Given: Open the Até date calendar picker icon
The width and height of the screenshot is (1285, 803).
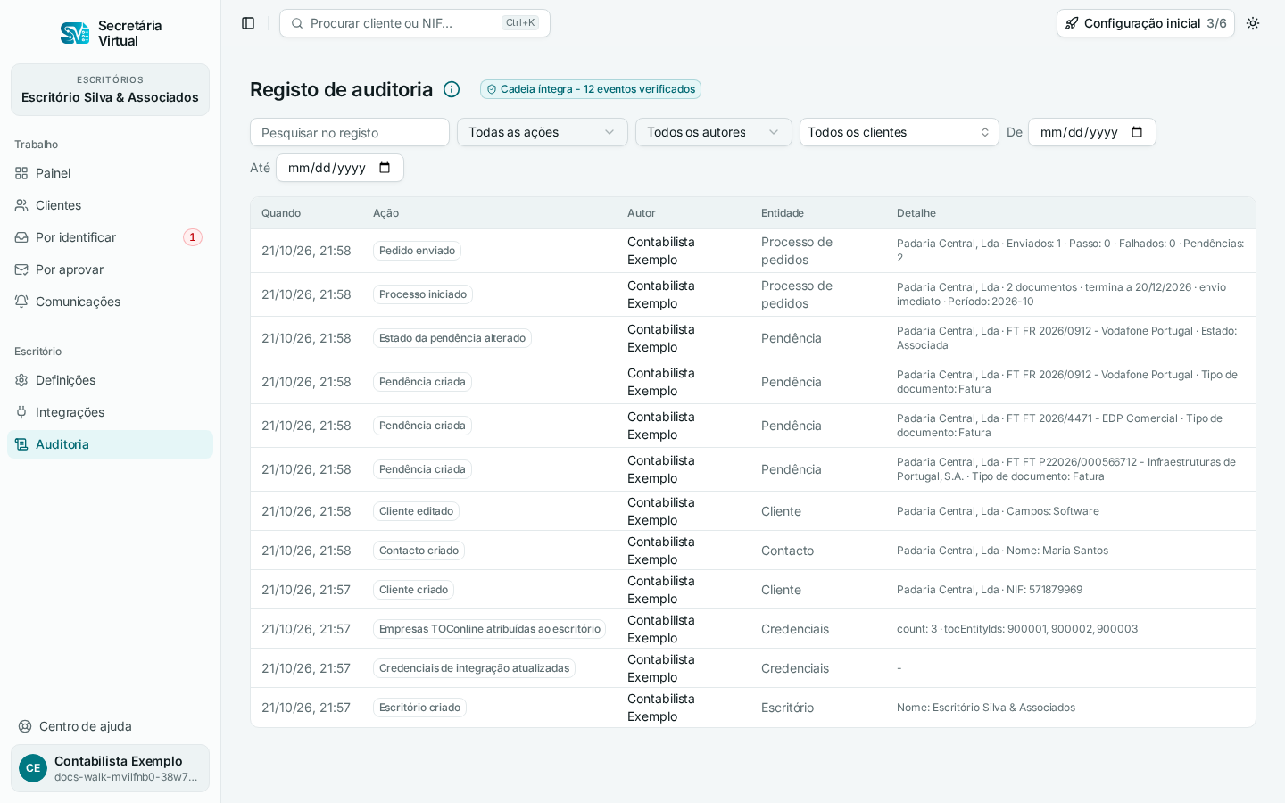Looking at the screenshot, I should pos(385,168).
